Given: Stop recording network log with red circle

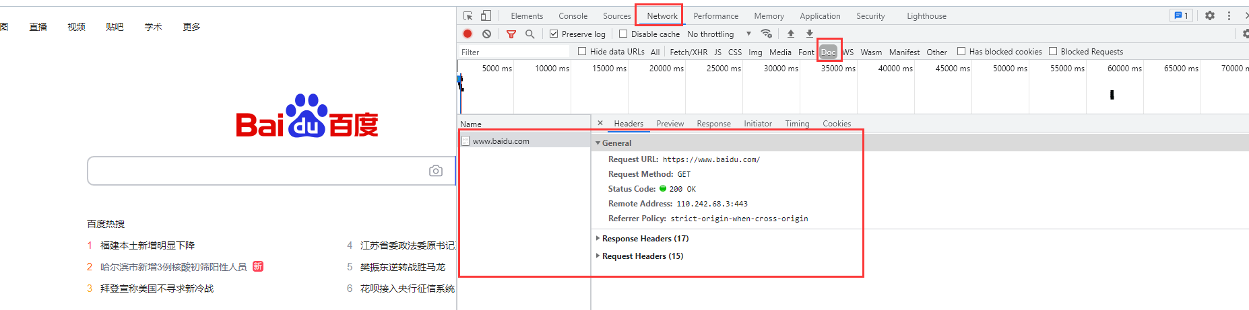Looking at the screenshot, I should pos(468,34).
